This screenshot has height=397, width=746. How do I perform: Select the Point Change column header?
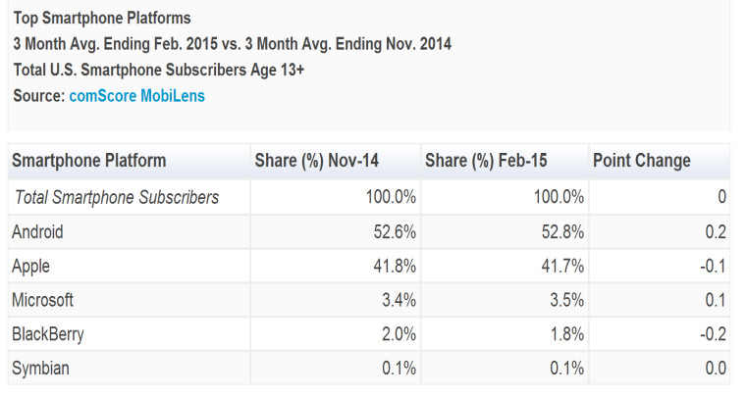pyautogui.click(x=641, y=161)
